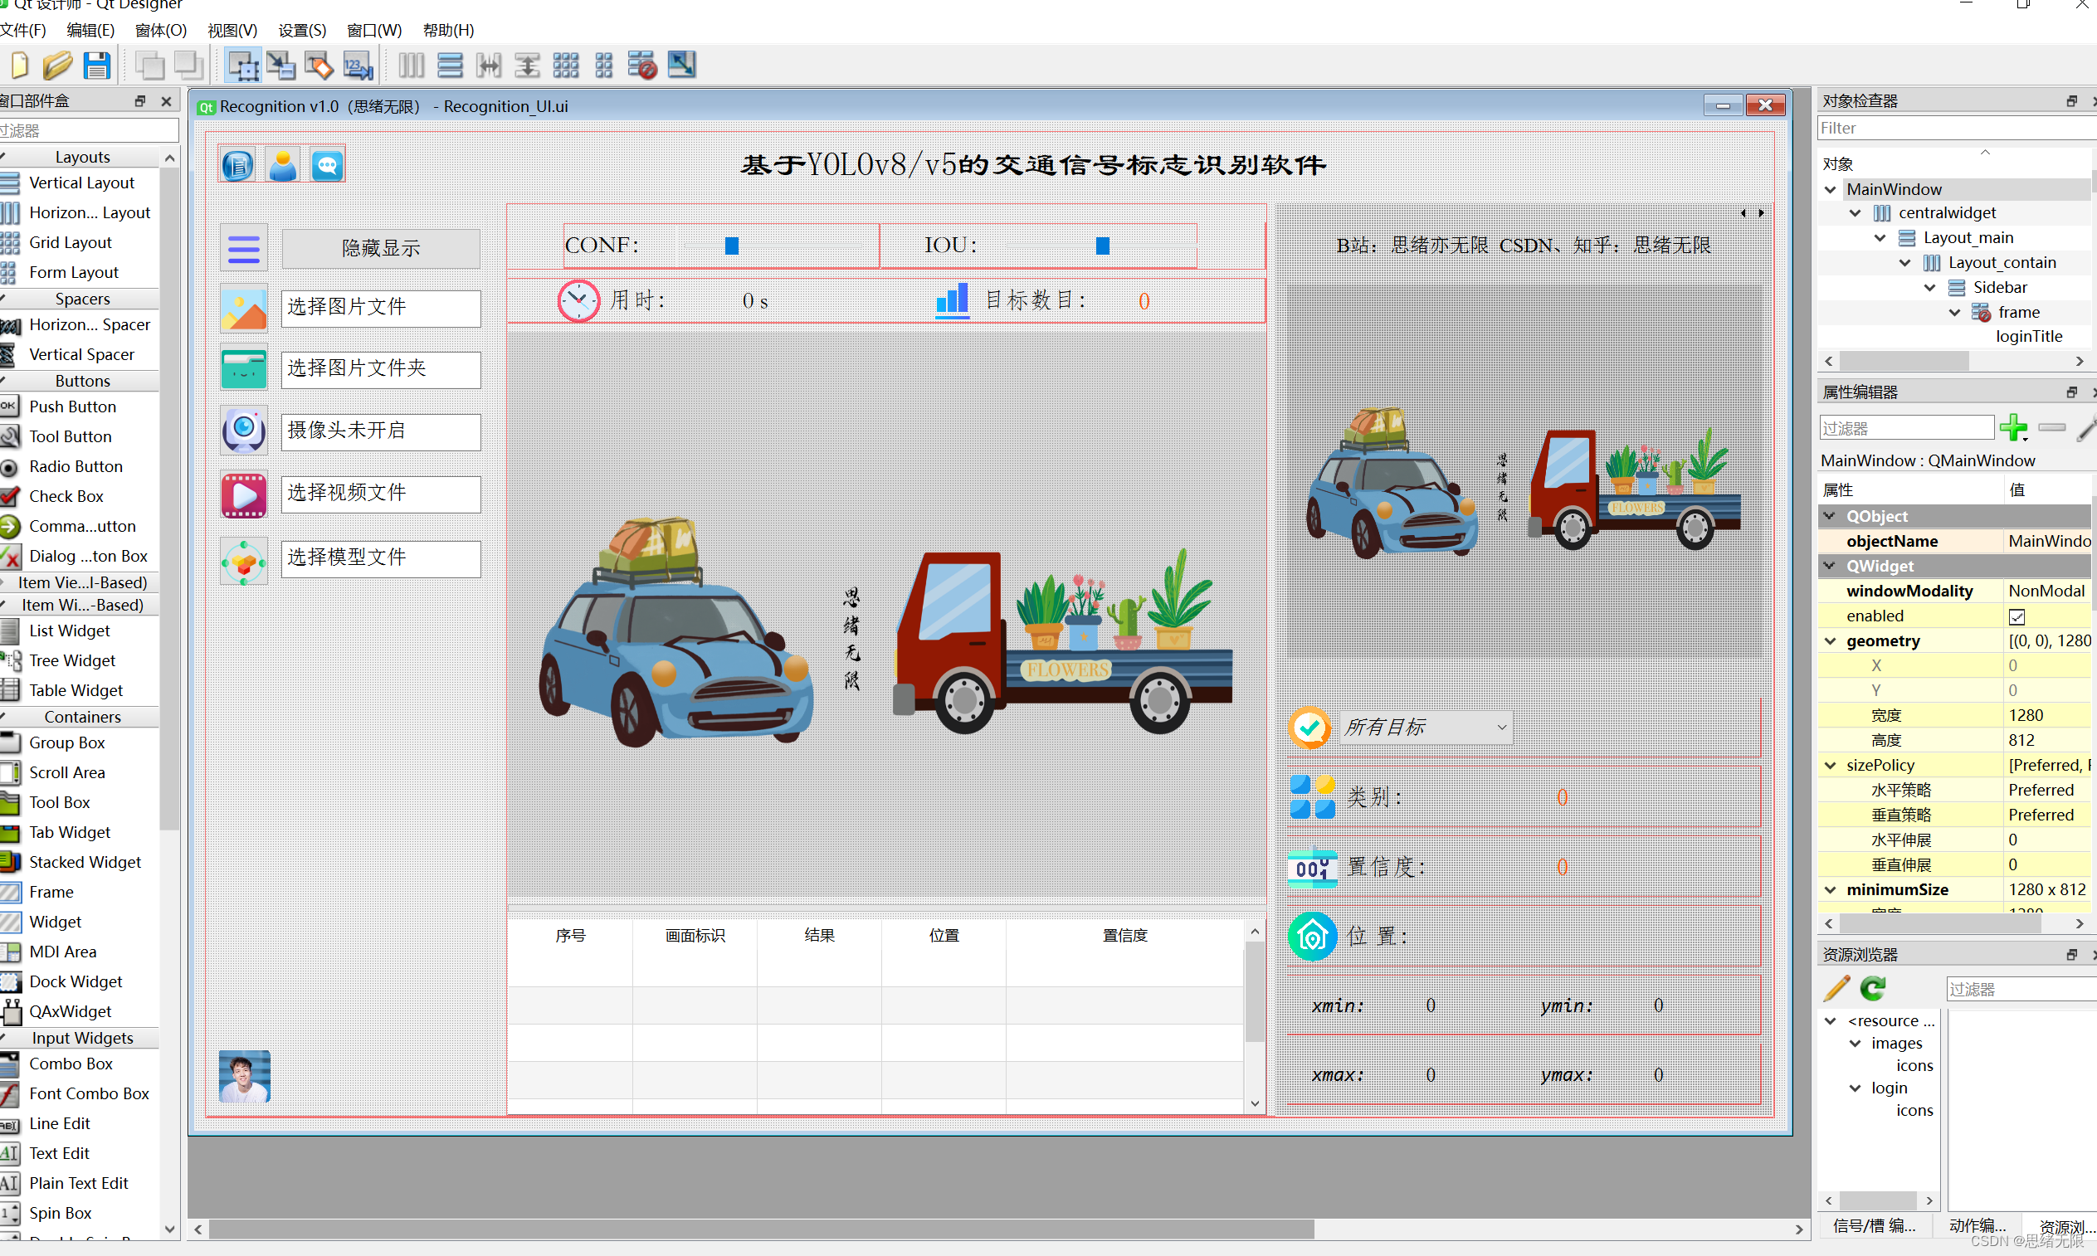Click the 隐藏显示 button
This screenshot has height=1256, width=2097.
[380, 248]
